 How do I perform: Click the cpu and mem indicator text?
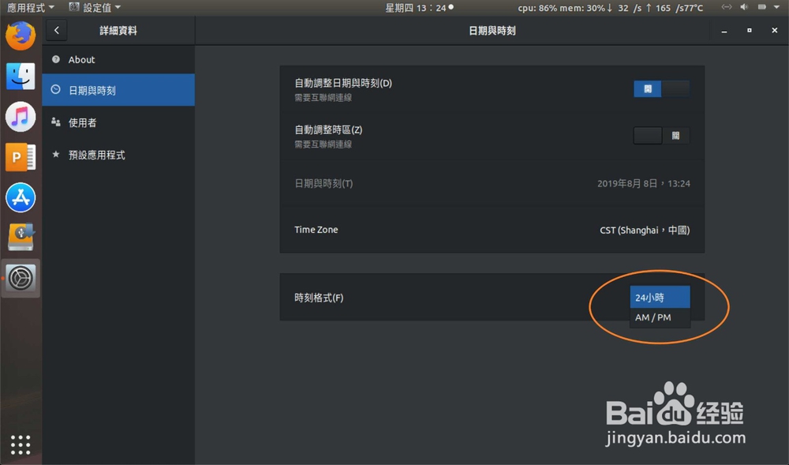pyautogui.click(x=611, y=8)
